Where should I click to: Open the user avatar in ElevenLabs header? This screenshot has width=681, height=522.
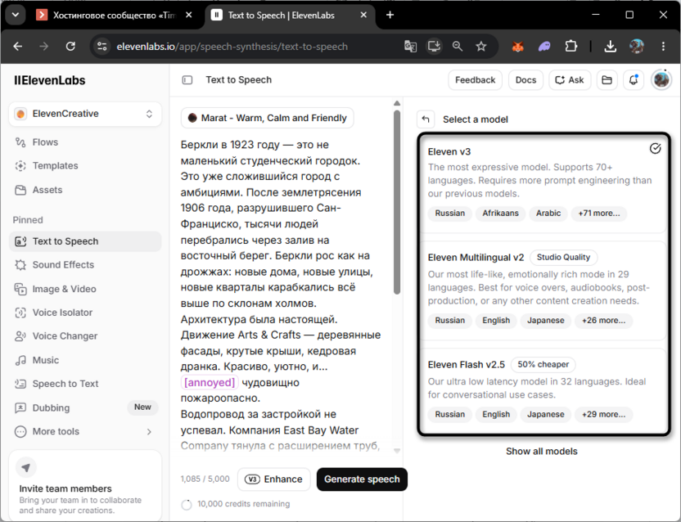[661, 79]
